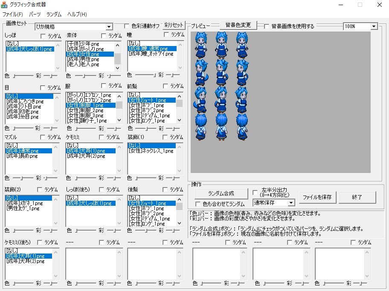The image size is (389, 291).
Task: Check ランダム for ケモミミ(後ろ)
Action: point(40,242)
